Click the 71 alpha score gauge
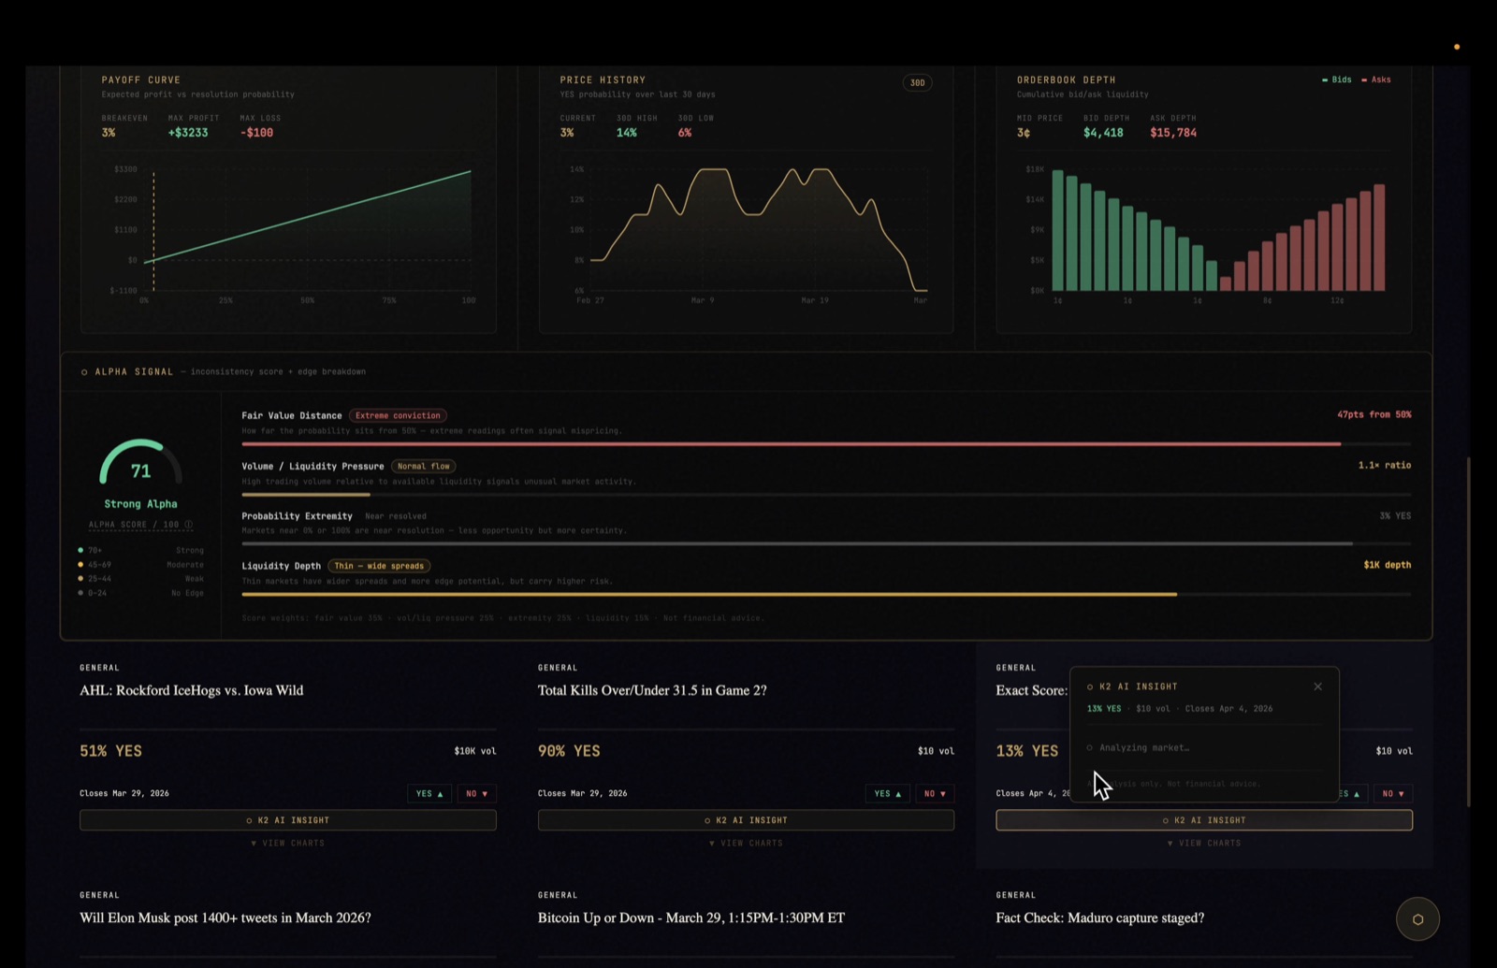This screenshot has width=1497, height=968. click(x=140, y=462)
